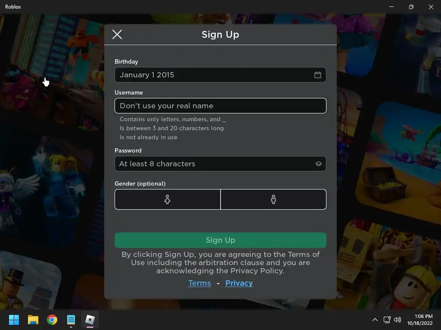Restore down the Roblox window
Image resolution: width=441 pixels, height=330 pixels.
click(x=411, y=7)
